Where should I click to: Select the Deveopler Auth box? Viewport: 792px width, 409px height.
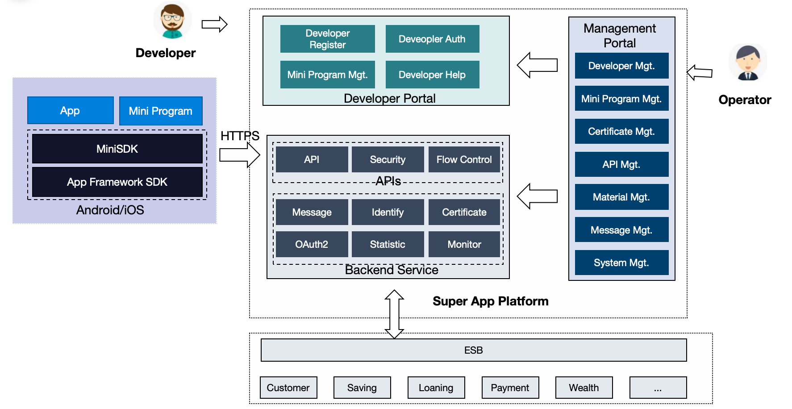(432, 39)
